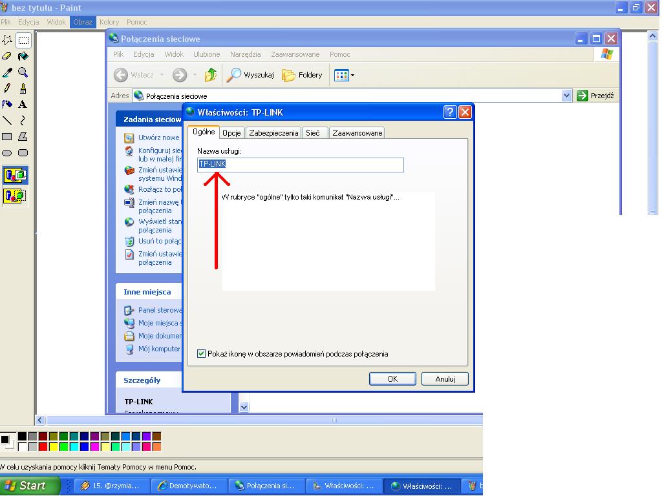Choose the Pick Color eyedropper tool

point(7,72)
